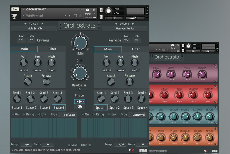Click the main Tune knob

click(109, 11)
